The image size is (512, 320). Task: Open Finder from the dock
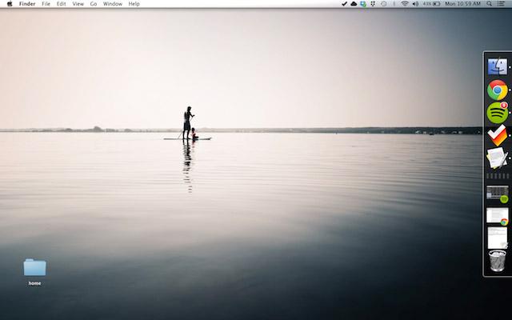pyautogui.click(x=497, y=67)
